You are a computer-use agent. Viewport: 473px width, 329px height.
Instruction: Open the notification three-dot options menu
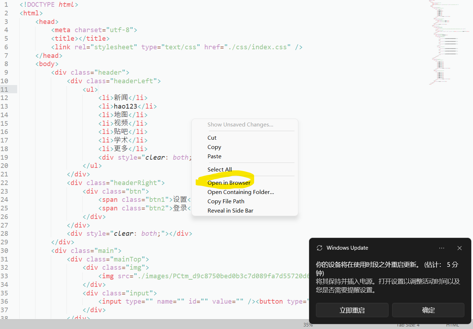point(442,248)
